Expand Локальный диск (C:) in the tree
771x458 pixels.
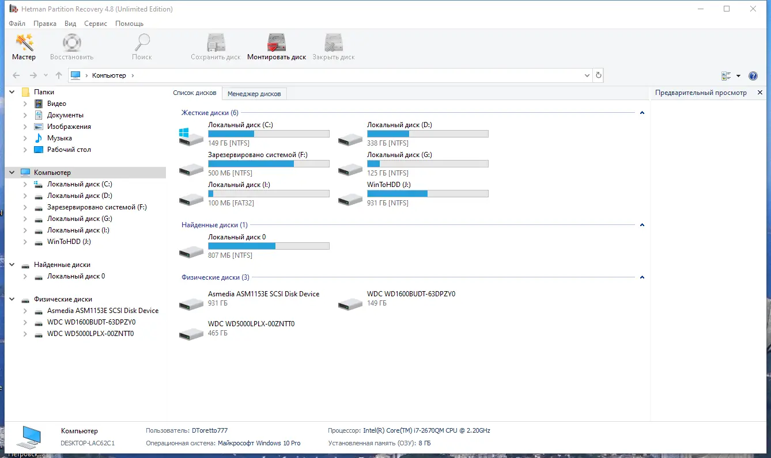[x=25, y=184]
